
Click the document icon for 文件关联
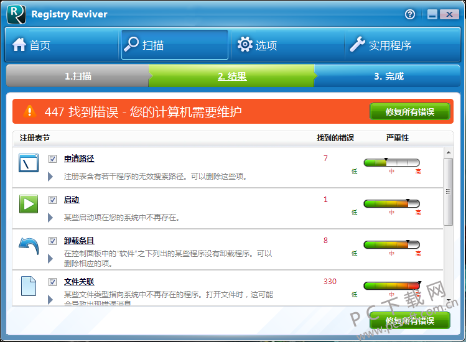pyautogui.click(x=29, y=286)
